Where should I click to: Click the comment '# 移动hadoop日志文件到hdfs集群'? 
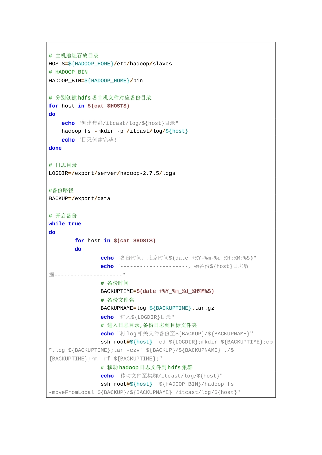click(x=146, y=367)
